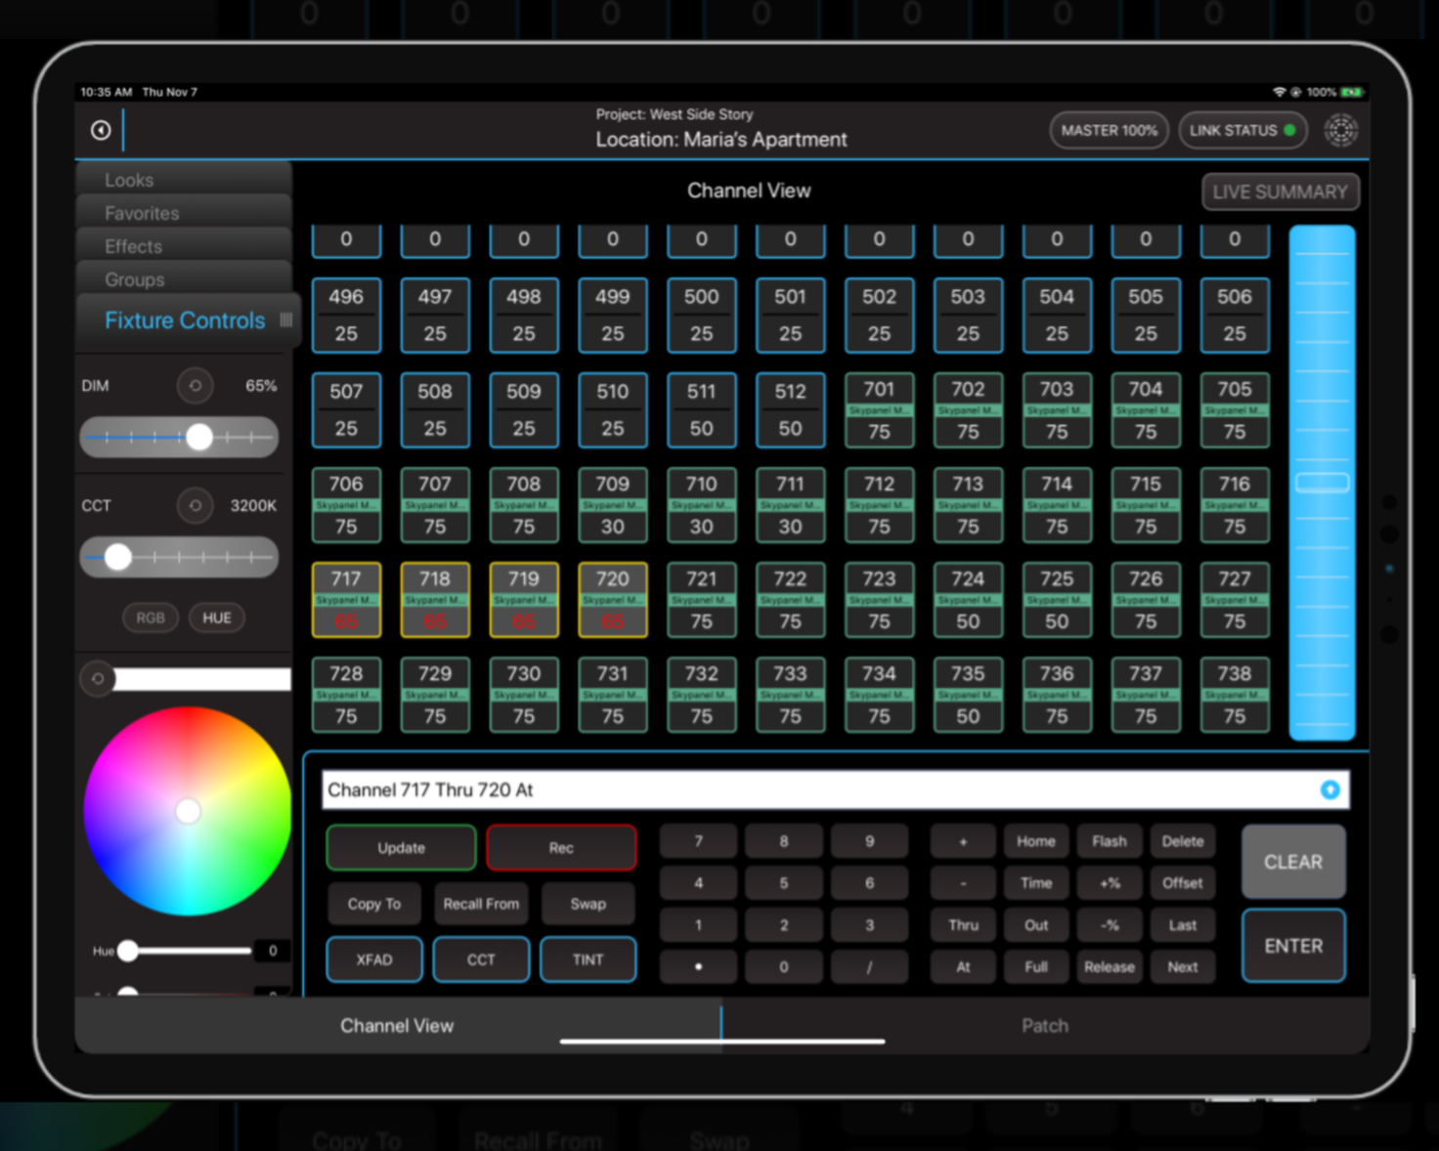Tap the grip handle next to Fixture Controls
Image resolution: width=1439 pixels, height=1151 pixels.
click(285, 320)
